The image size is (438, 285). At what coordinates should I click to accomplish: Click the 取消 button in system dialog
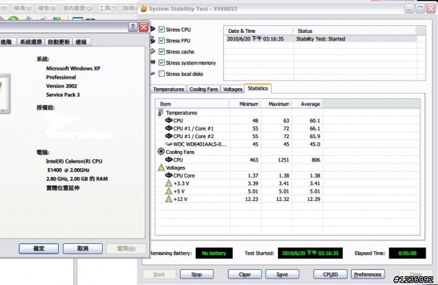click(x=83, y=249)
